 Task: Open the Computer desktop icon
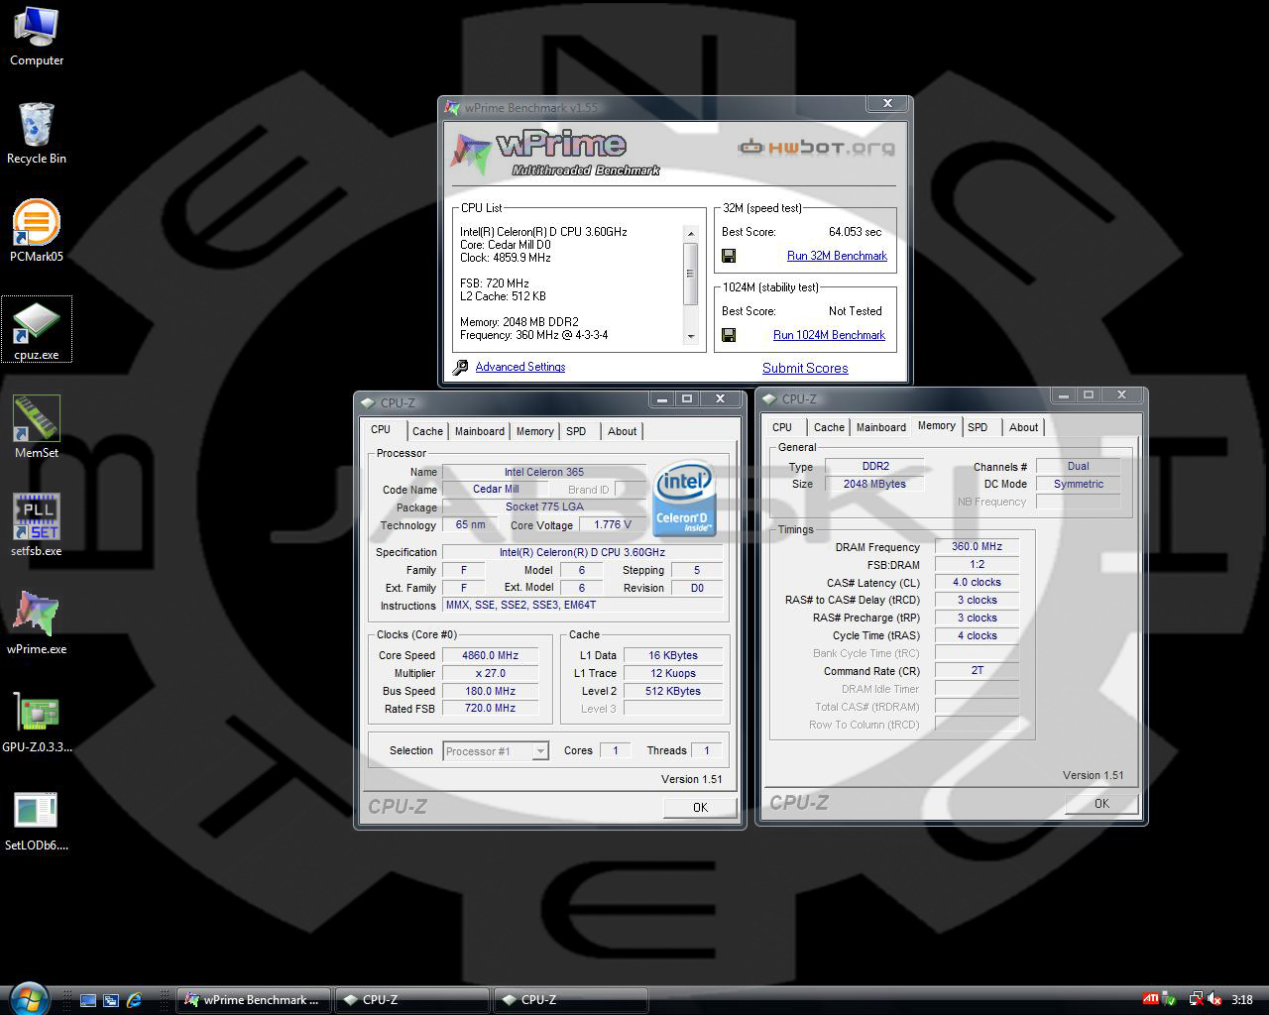click(37, 36)
